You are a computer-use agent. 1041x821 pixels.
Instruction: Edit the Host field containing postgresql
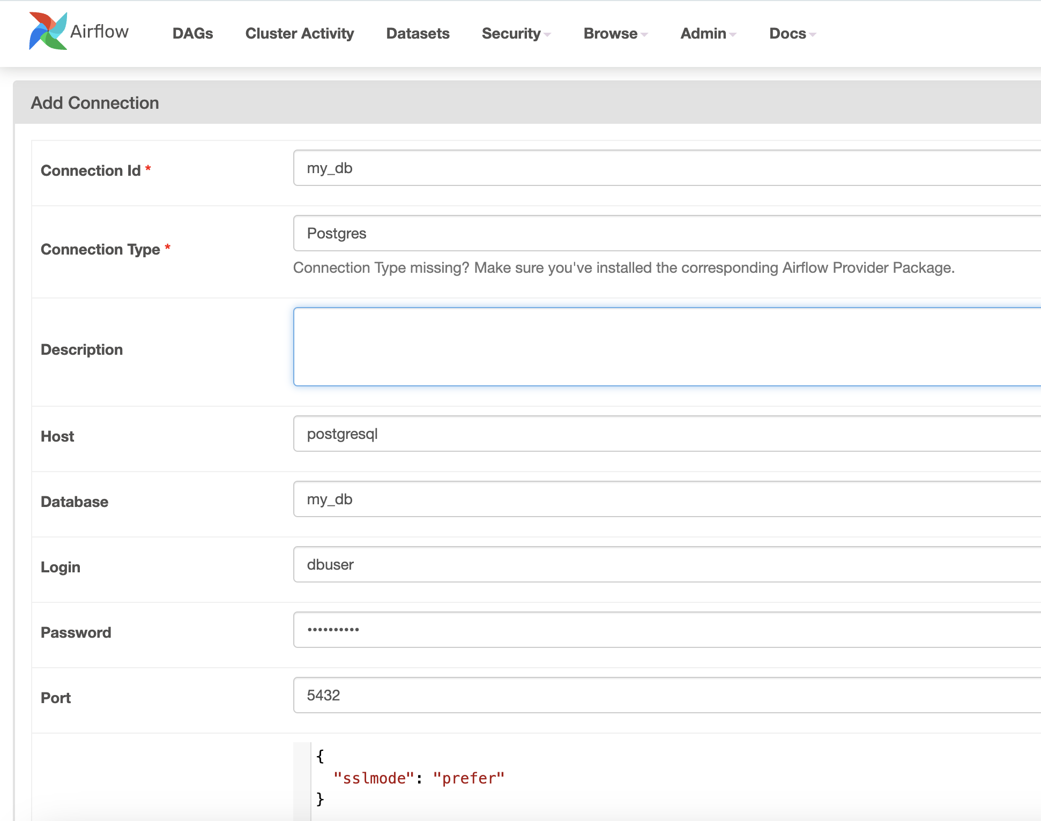(x=667, y=434)
